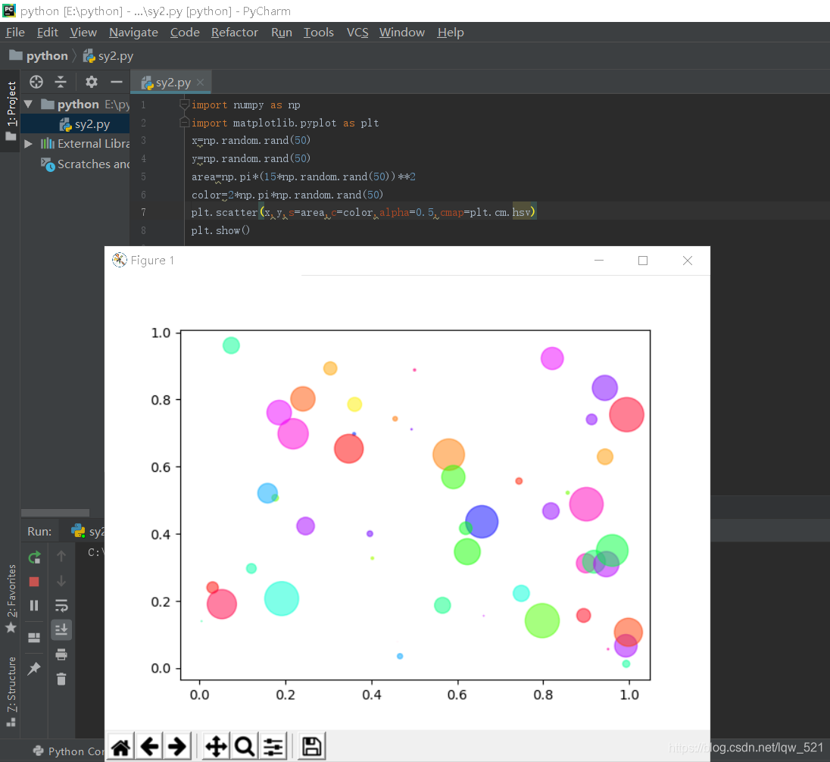Toggle soft-wrap in Run console
830x762 pixels.
[x=61, y=605]
